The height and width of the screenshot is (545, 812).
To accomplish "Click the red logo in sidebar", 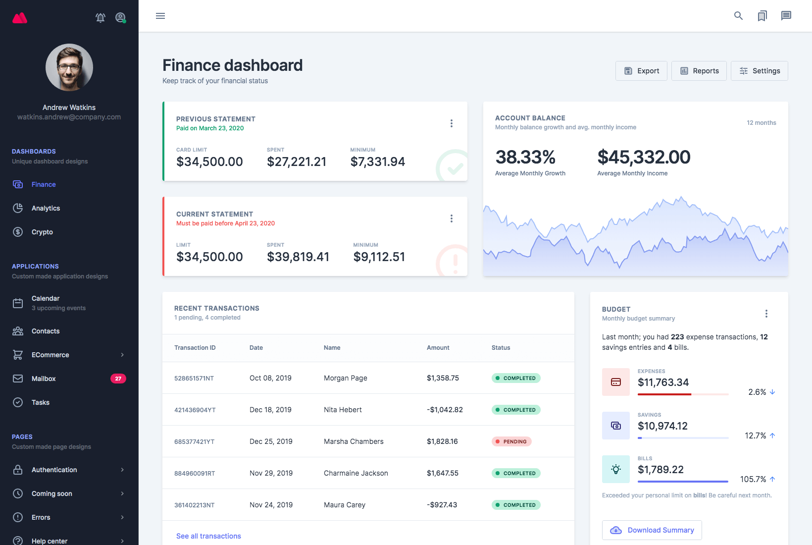I will tap(20, 18).
